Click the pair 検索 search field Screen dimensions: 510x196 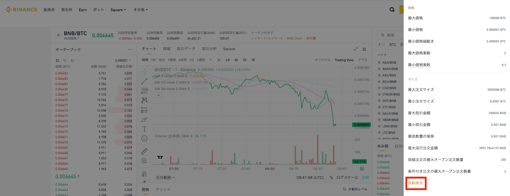click(x=390, y=35)
